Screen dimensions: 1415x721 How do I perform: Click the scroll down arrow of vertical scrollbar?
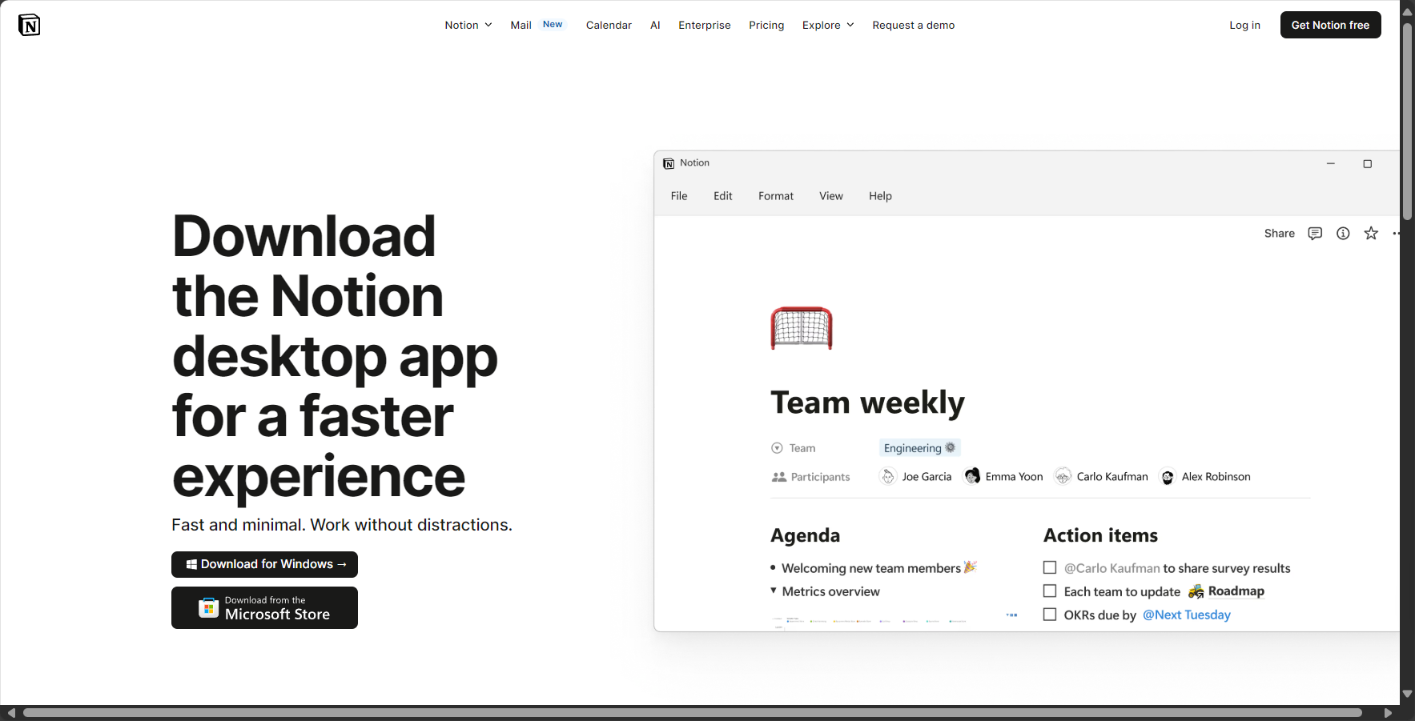coord(1407,694)
